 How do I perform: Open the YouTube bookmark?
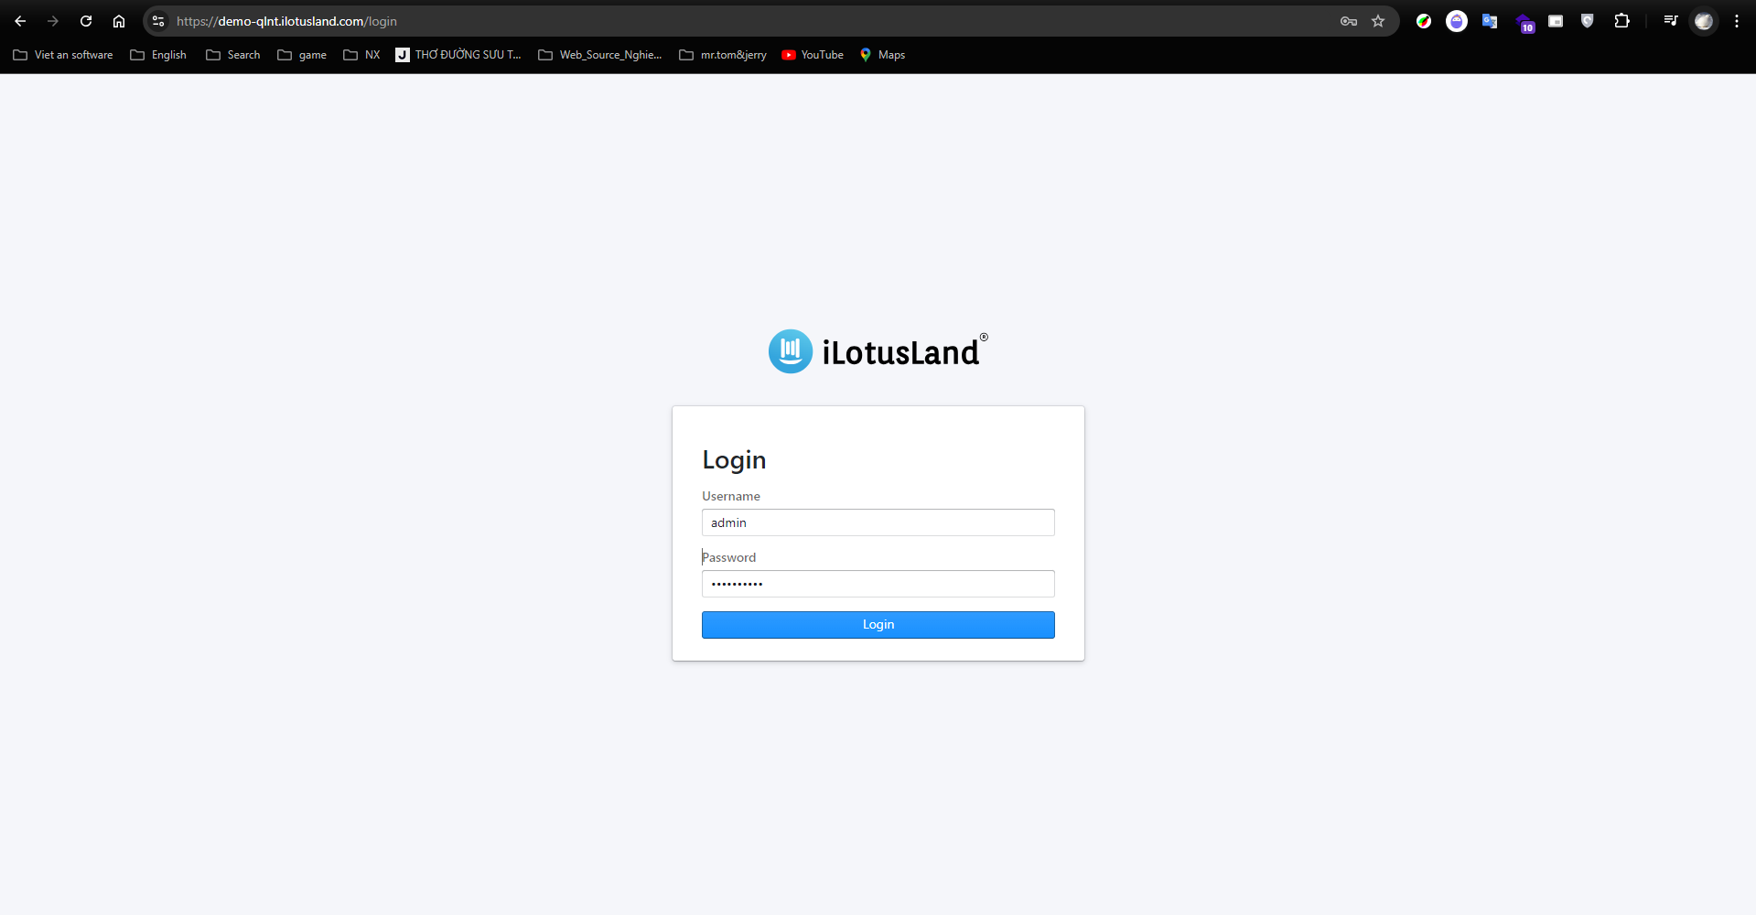tap(813, 55)
